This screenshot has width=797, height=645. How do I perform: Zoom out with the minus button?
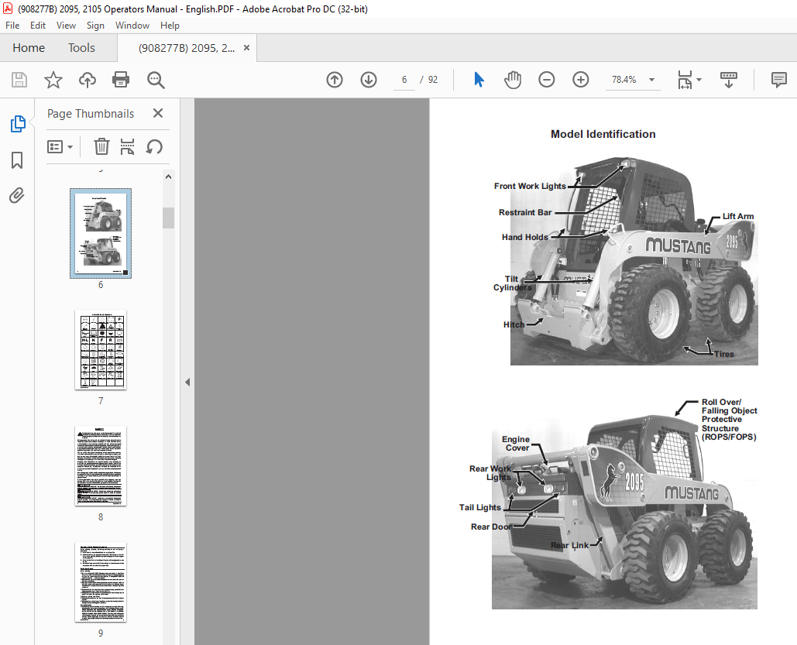tap(546, 80)
